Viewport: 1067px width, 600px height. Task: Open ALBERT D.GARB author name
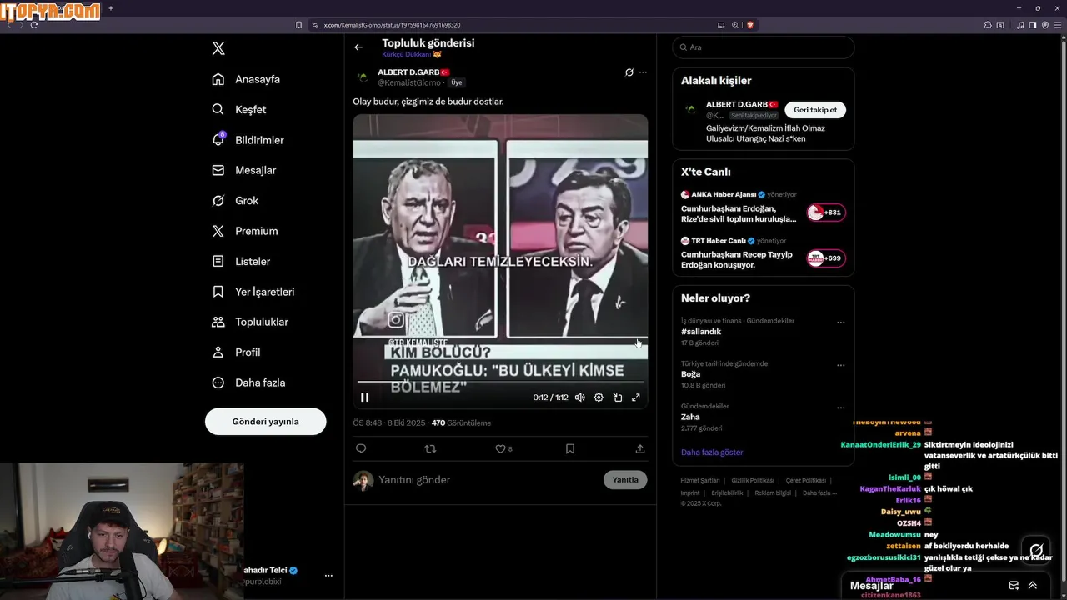click(x=413, y=72)
